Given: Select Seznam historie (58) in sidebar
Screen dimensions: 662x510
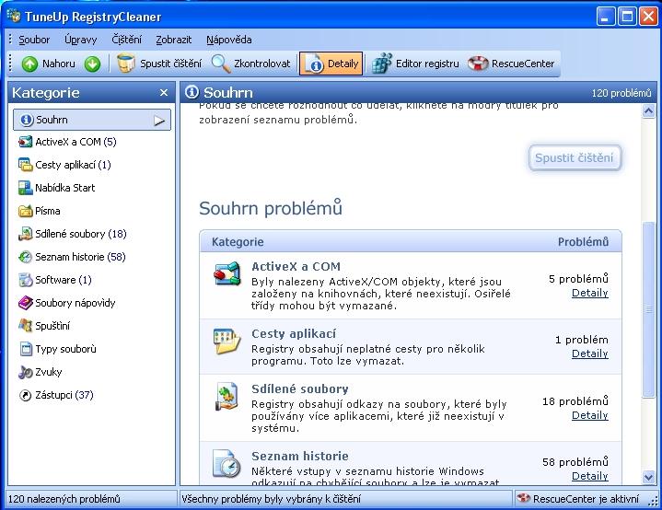Looking at the screenshot, I should (72, 257).
